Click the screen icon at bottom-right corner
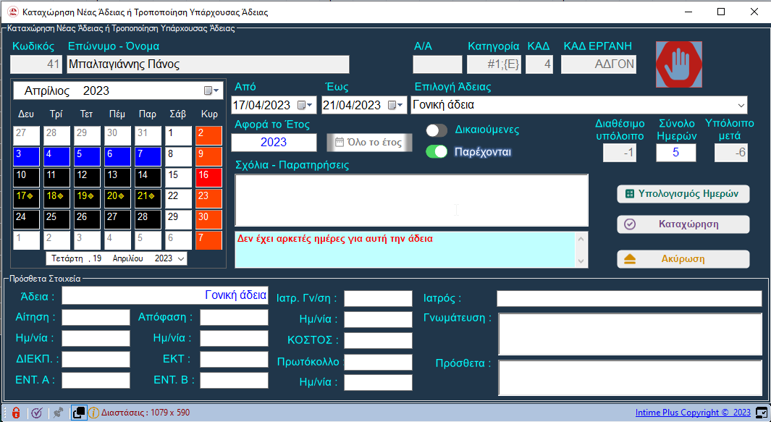Image resolution: width=771 pixels, height=422 pixels. [761, 413]
